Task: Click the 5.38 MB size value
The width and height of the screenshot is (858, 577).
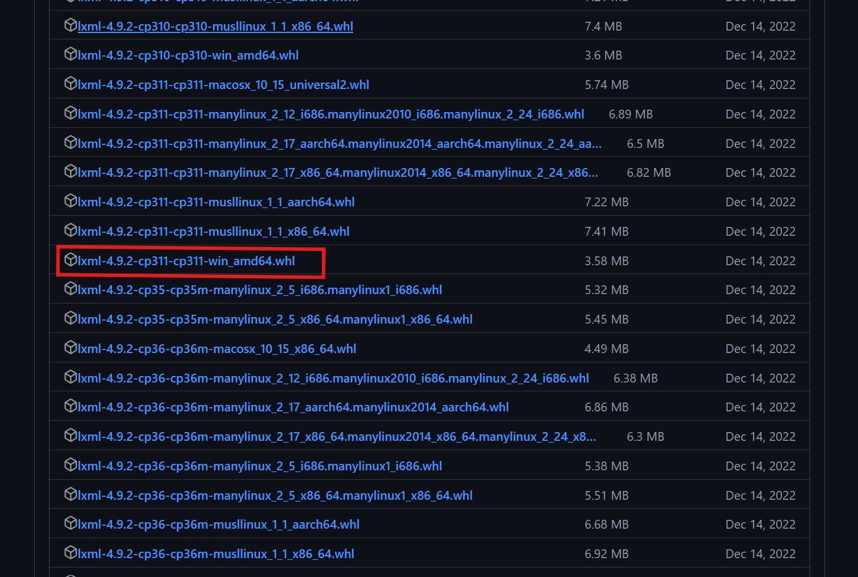Action: [x=607, y=466]
